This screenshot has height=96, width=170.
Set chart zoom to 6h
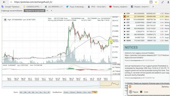tap(21, 92)
